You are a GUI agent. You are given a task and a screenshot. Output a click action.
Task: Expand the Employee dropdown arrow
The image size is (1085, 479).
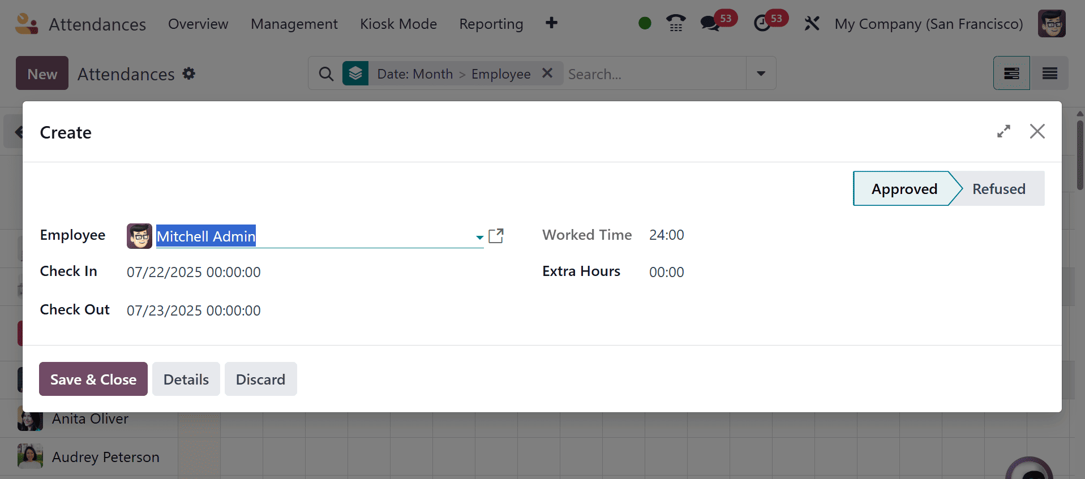click(x=479, y=238)
